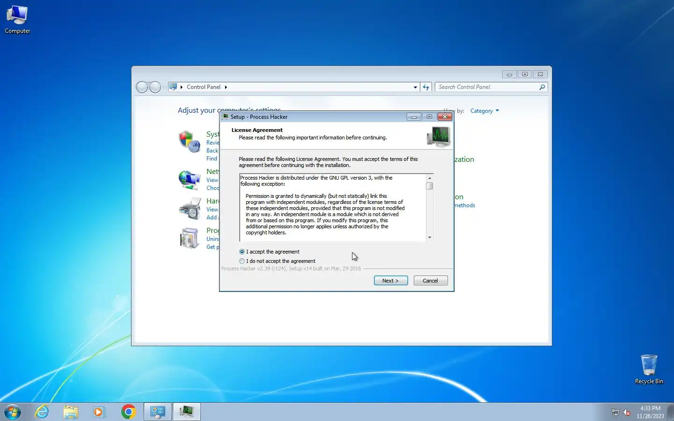Expand address bar history dropdown arrow

coord(415,87)
